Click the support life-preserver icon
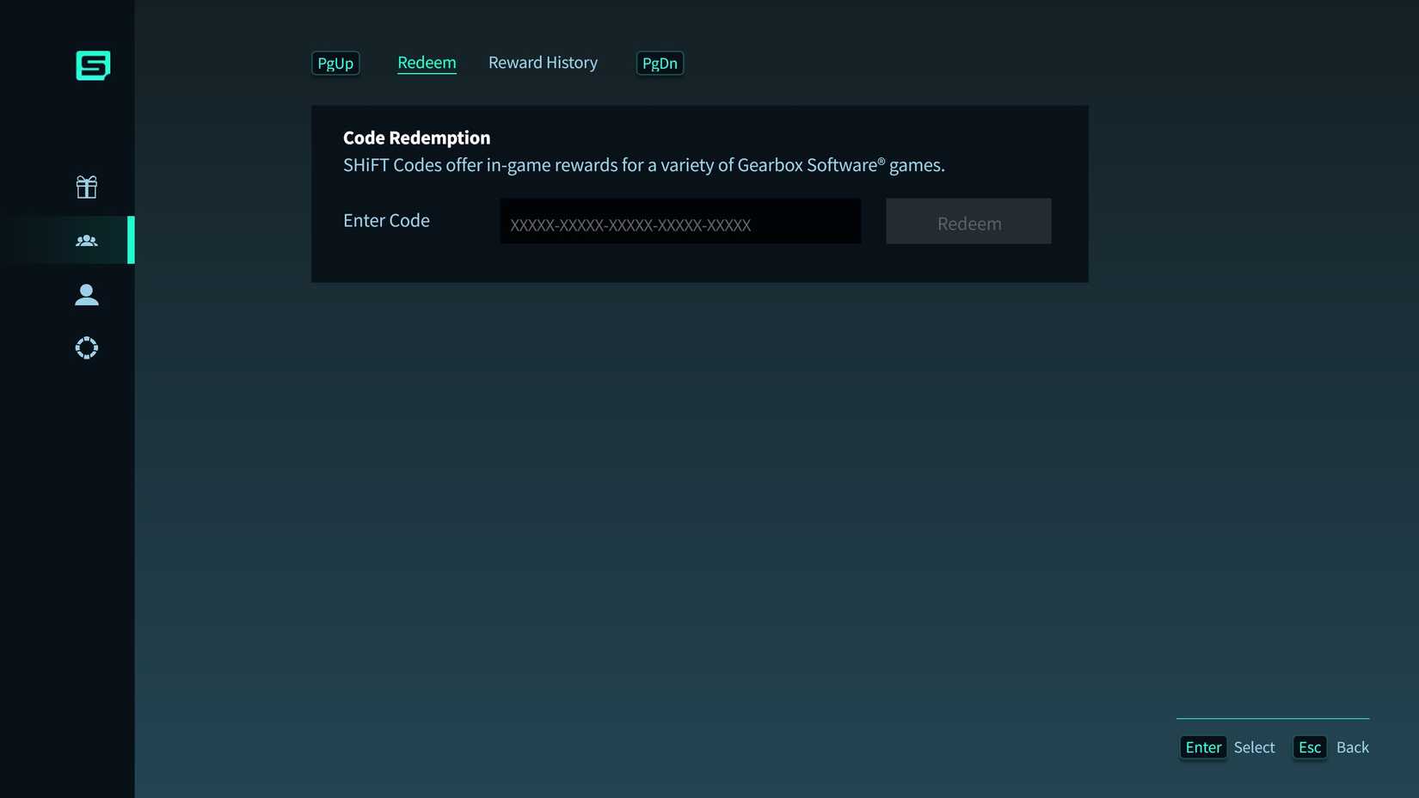 click(x=86, y=347)
